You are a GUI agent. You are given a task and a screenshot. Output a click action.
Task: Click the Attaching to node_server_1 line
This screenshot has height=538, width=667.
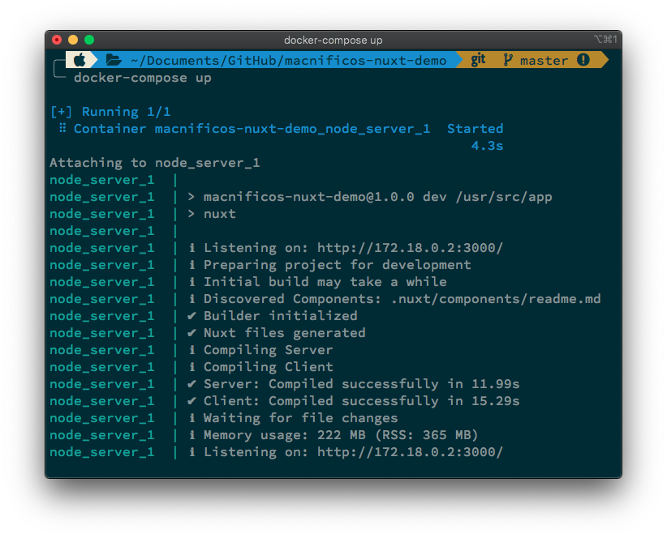coord(155,163)
